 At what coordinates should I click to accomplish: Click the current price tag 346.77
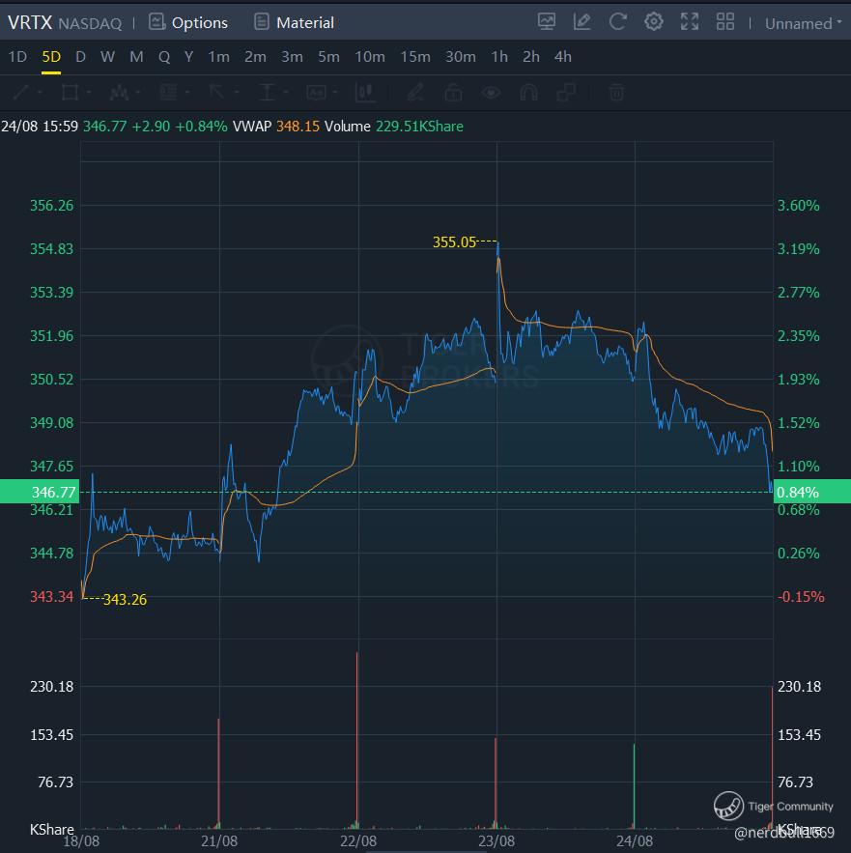point(40,492)
